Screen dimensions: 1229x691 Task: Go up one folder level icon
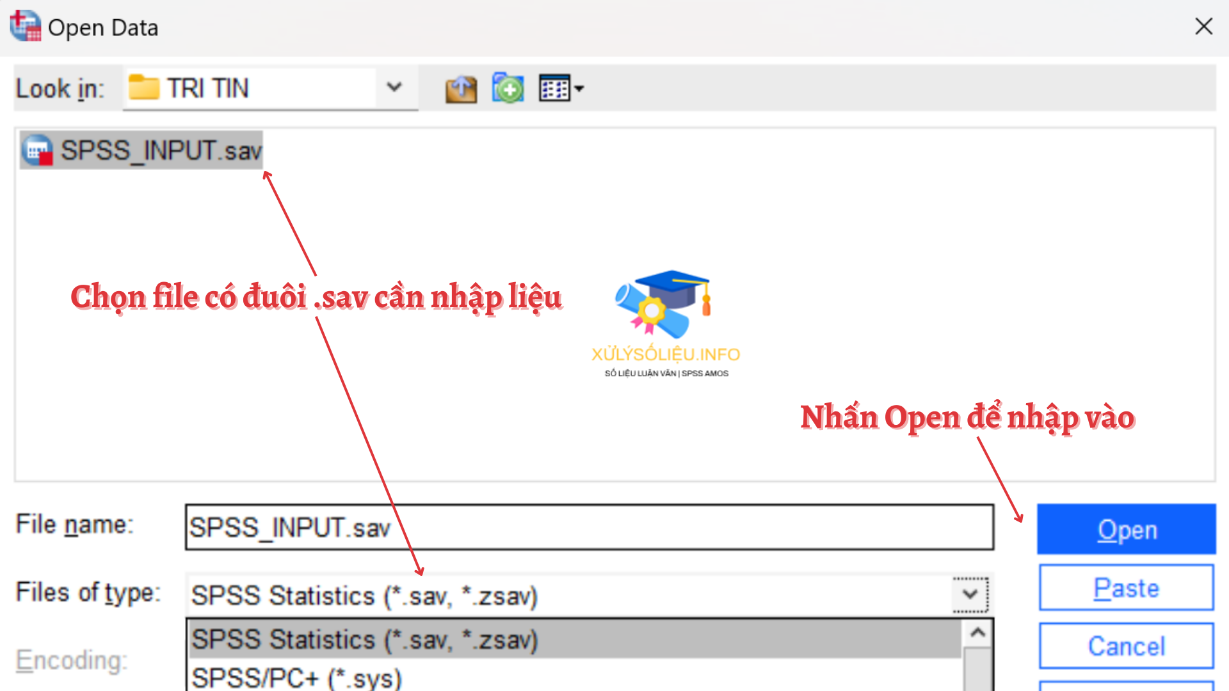pos(461,89)
